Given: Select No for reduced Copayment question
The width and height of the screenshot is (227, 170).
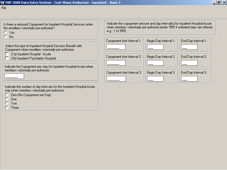Looking at the screenshot, I should [5, 37].
